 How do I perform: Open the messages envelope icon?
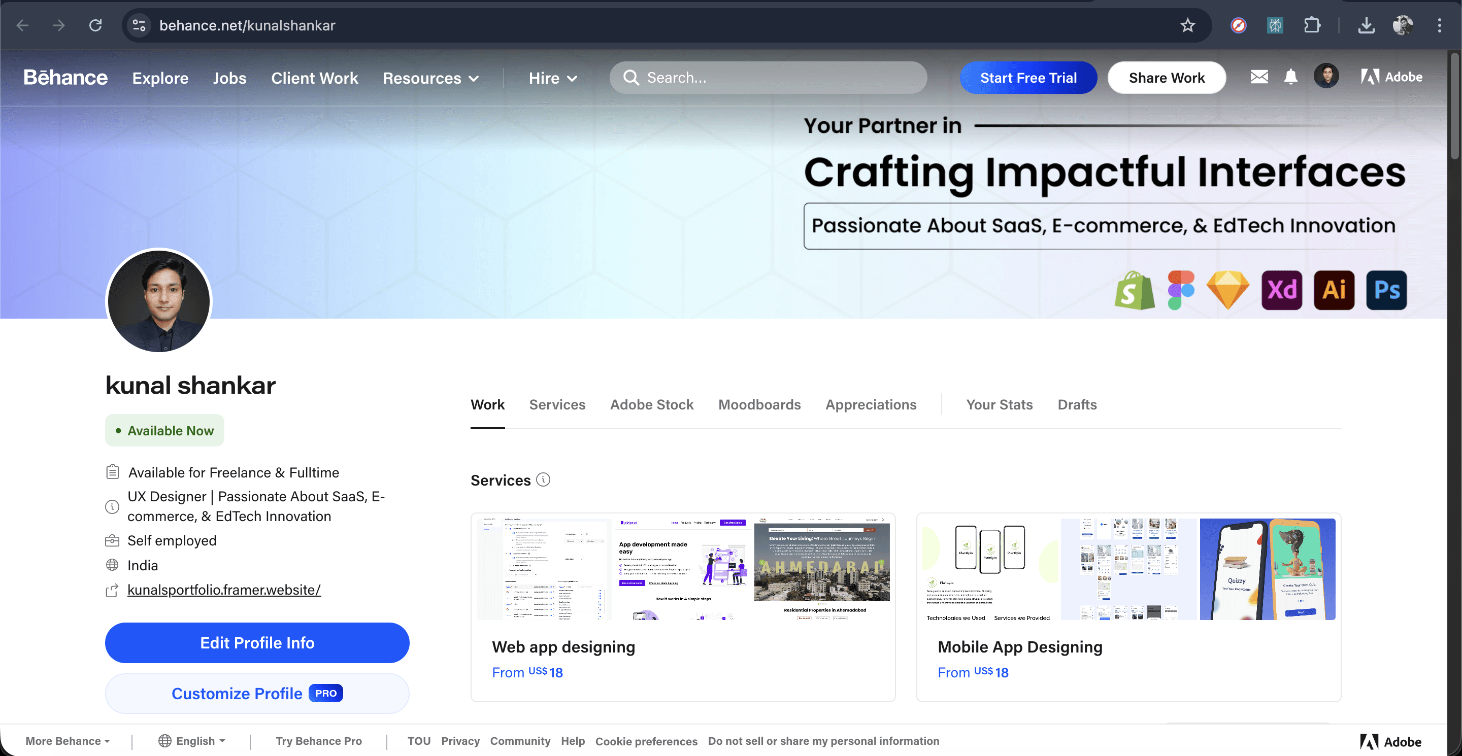[x=1258, y=77]
